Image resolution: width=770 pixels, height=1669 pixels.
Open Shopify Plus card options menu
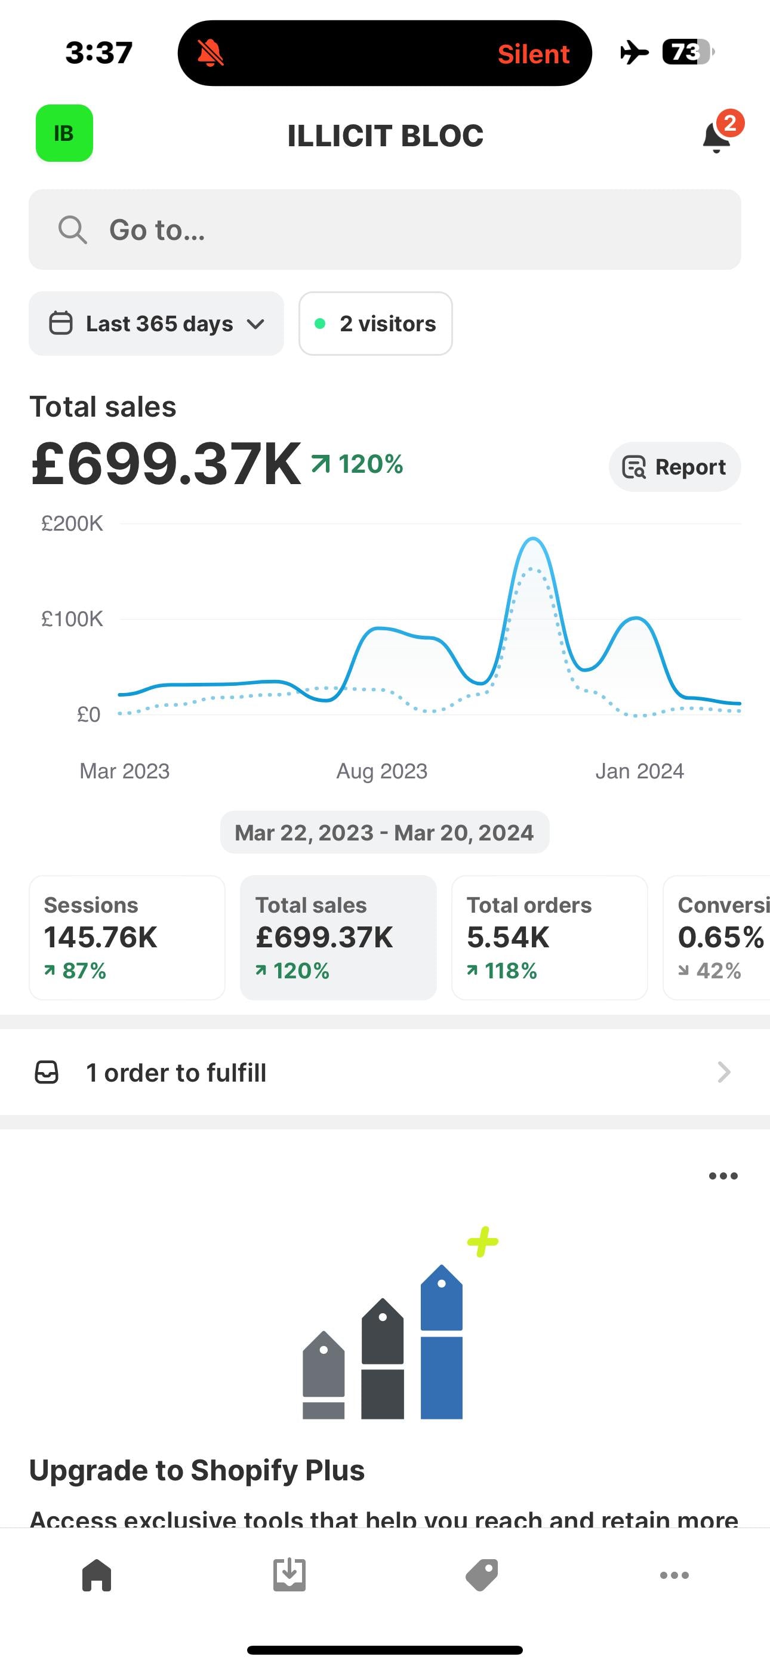(x=723, y=1176)
